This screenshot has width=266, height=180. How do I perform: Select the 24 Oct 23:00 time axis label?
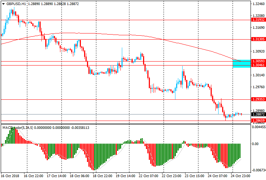[x=240, y=176]
